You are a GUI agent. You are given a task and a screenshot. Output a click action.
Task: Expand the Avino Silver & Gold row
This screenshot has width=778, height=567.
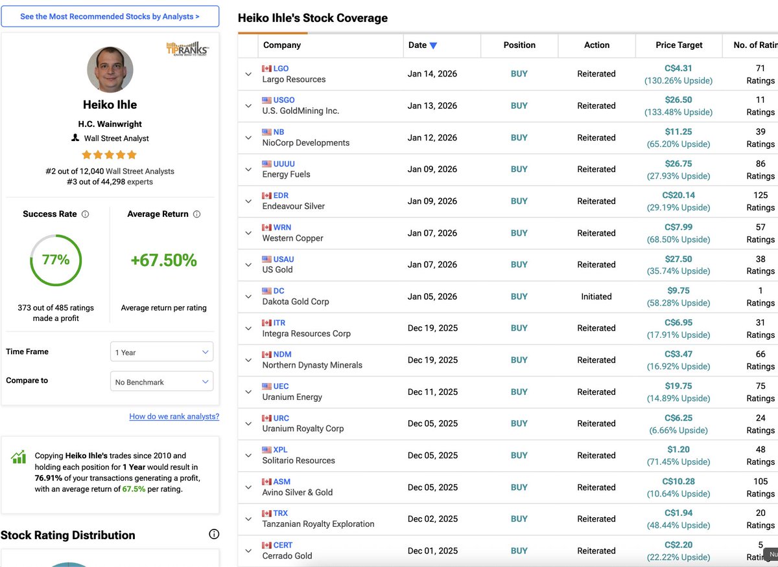tap(248, 487)
